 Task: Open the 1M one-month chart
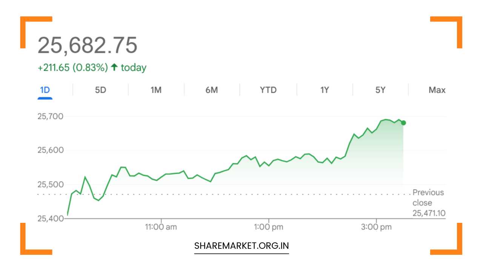[x=156, y=90]
